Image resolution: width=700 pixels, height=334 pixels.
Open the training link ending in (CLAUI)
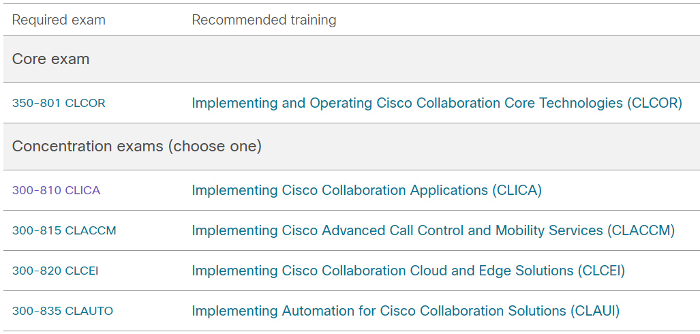coord(405,312)
